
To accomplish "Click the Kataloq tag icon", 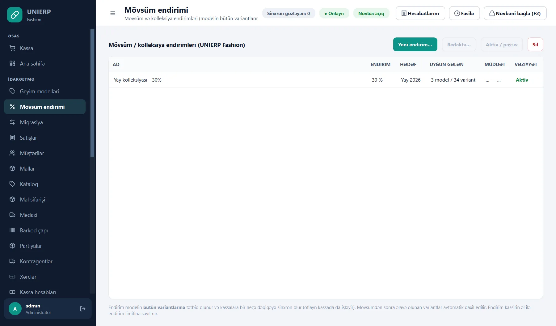I will (x=12, y=184).
